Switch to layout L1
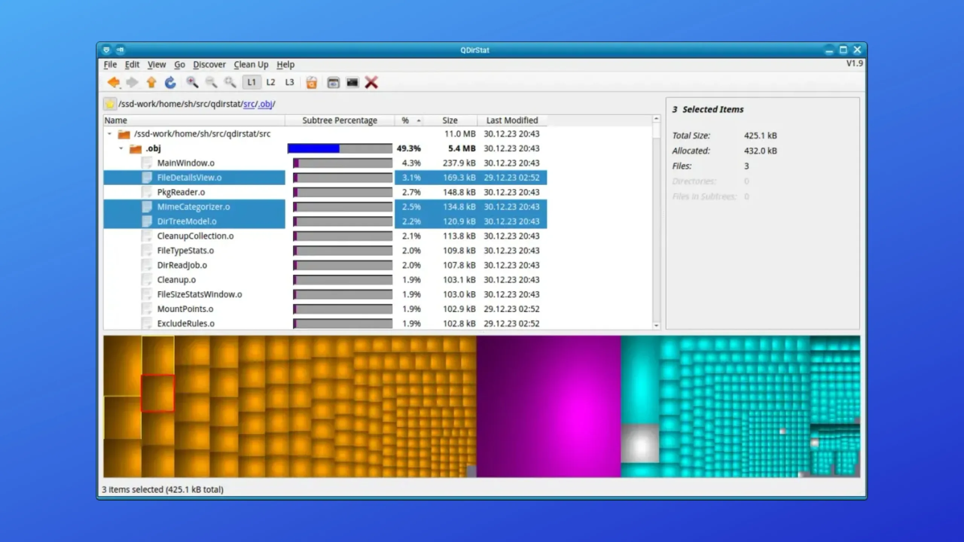This screenshot has width=964, height=542. (252, 82)
